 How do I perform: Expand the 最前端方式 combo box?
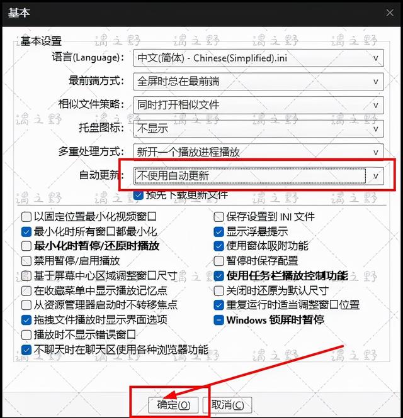tap(258, 82)
